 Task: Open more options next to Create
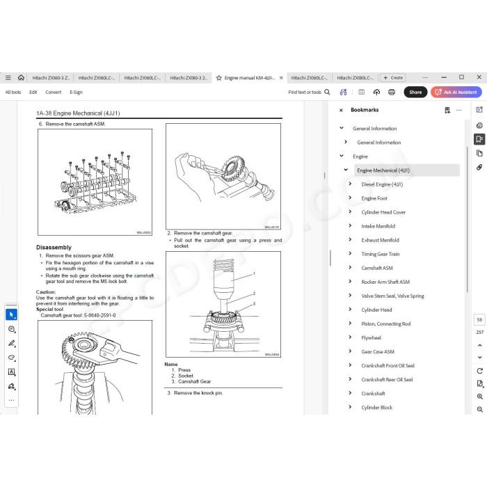tap(425, 77)
